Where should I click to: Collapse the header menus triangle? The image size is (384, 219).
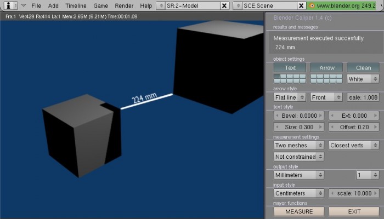(x=24, y=5)
